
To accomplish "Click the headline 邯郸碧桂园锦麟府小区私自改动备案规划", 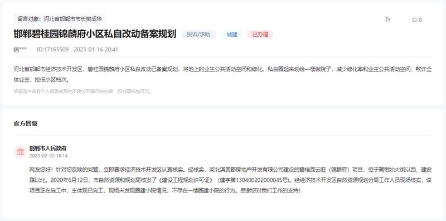I will tap(95, 34).
